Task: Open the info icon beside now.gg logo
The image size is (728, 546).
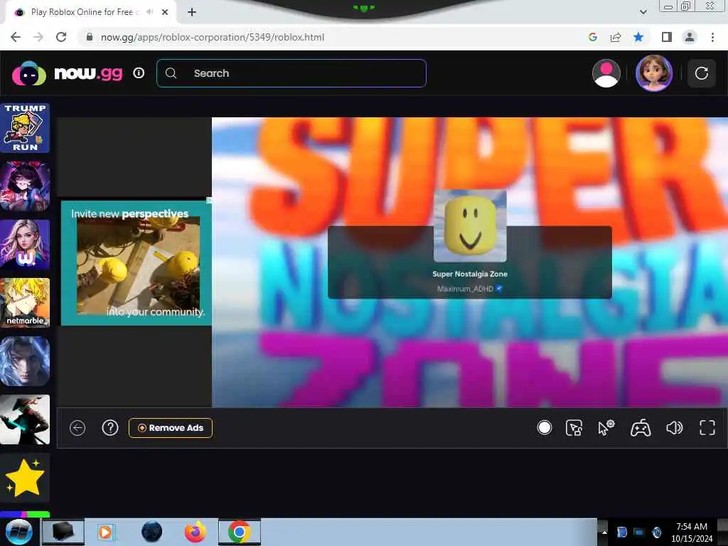Action: tap(139, 73)
